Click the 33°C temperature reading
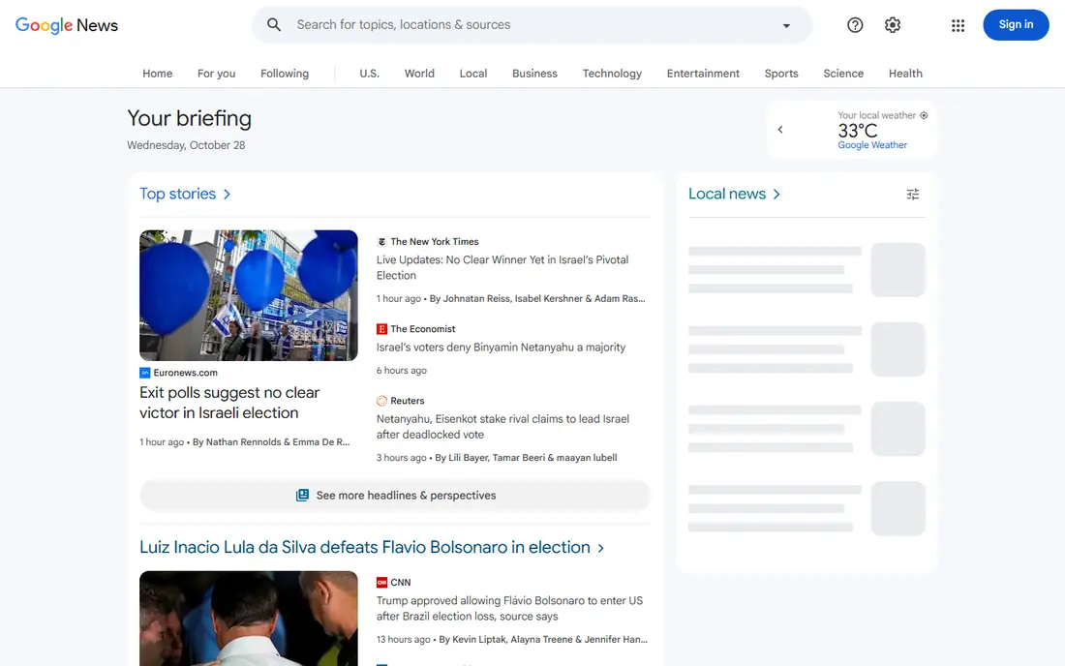This screenshot has height=666, width=1065. 857,131
